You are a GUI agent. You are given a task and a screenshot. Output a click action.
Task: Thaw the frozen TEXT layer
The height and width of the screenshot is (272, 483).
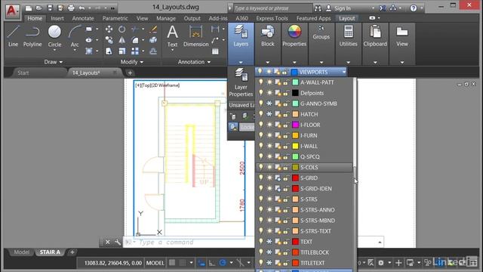269,242
